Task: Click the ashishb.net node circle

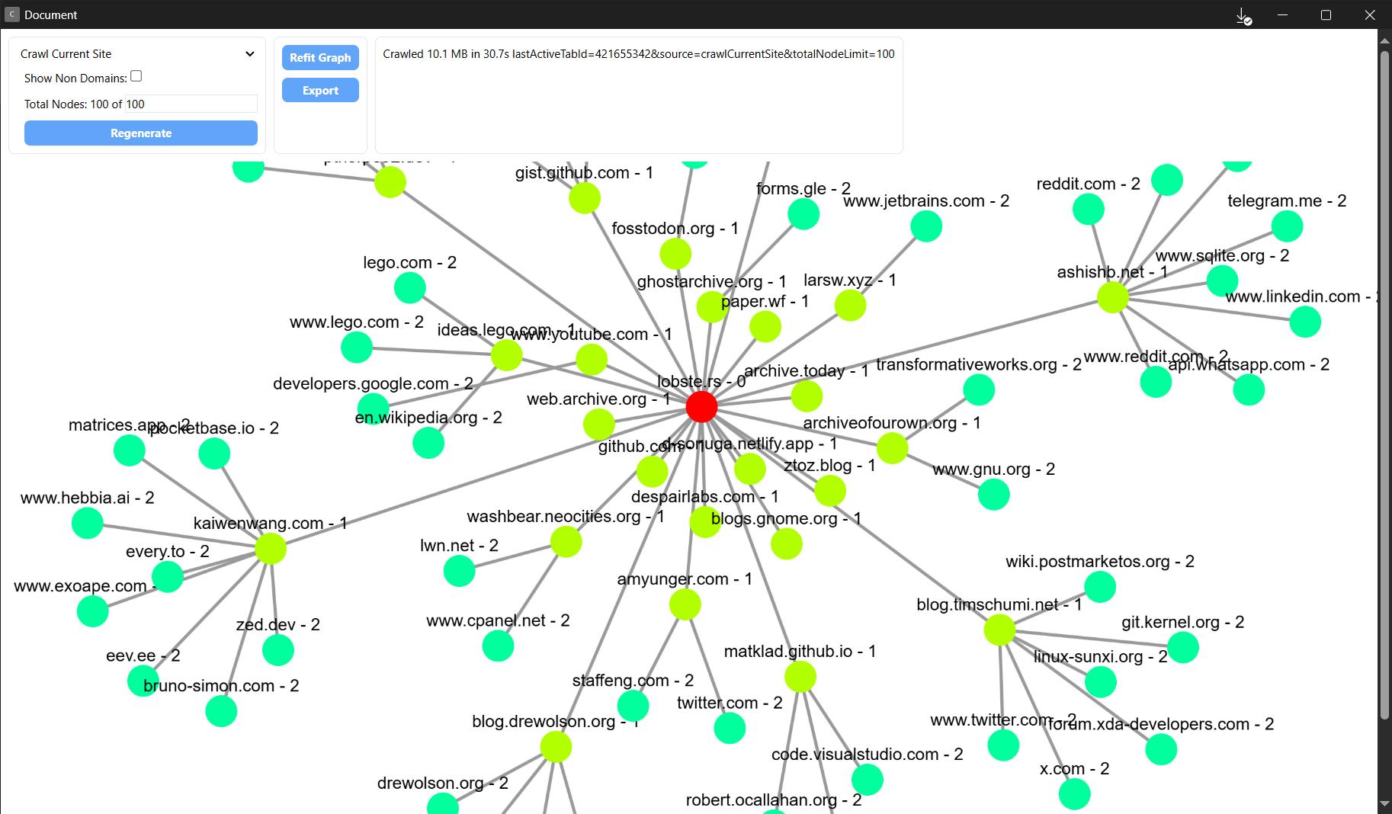Action: point(1113,297)
